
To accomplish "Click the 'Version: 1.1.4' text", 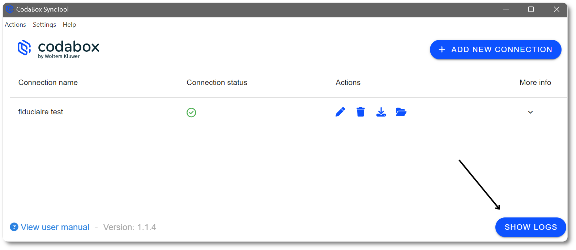I will point(129,227).
